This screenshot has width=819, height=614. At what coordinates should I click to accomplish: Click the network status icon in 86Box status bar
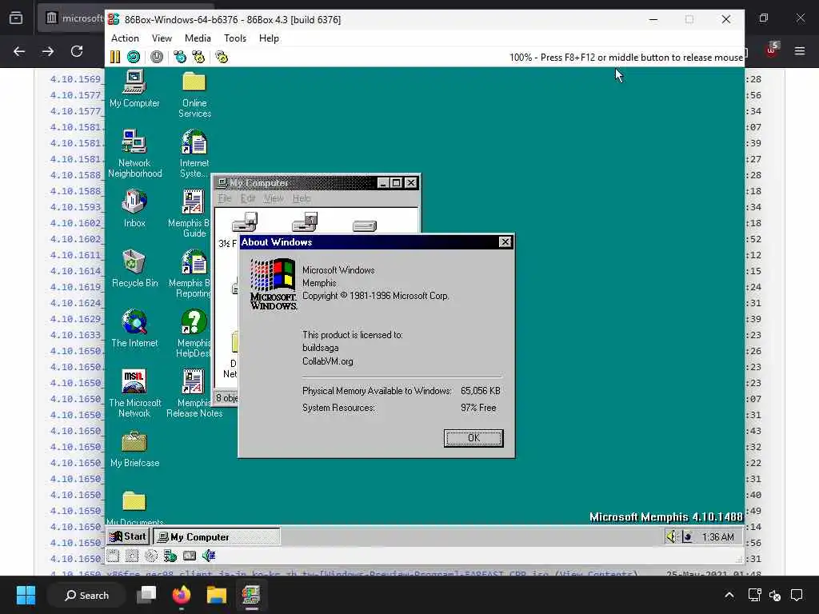coord(170,556)
